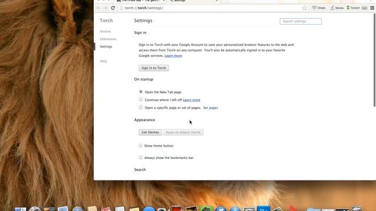This screenshot has height=211, width=376.
Task: Select Open the New Tab page option
Action: (x=141, y=91)
